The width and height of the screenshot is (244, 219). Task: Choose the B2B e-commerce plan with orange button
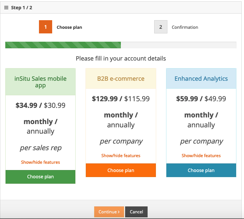tap(121, 170)
